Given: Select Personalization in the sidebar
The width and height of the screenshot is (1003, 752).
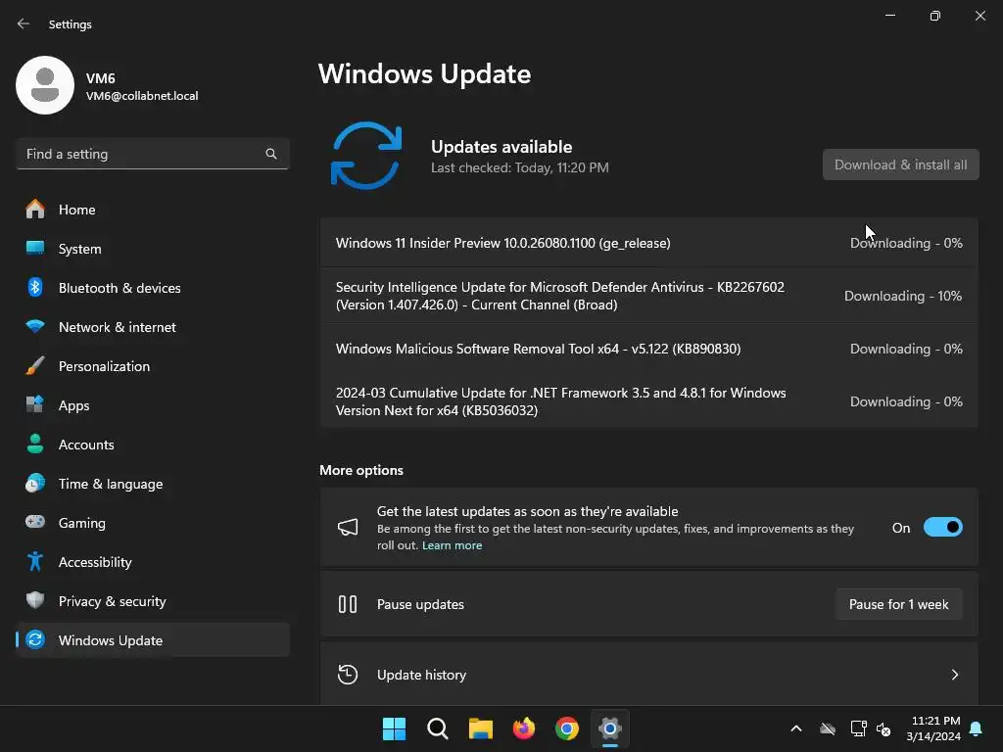Looking at the screenshot, I should [x=152, y=366].
